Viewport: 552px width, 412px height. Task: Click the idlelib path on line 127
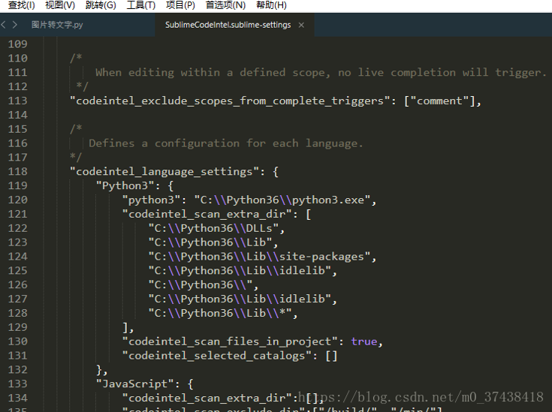click(x=240, y=299)
